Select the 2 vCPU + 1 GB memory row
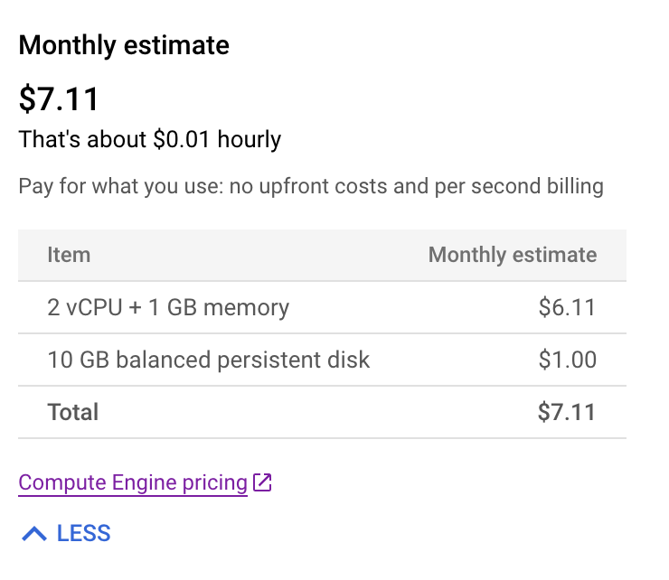 pos(168,307)
